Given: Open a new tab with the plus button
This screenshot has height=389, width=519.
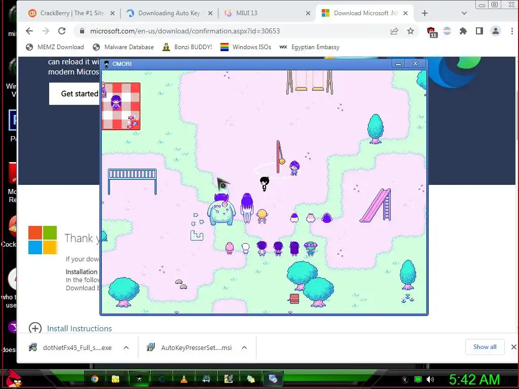Looking at the screenshot, I should (x=425, y=13).
